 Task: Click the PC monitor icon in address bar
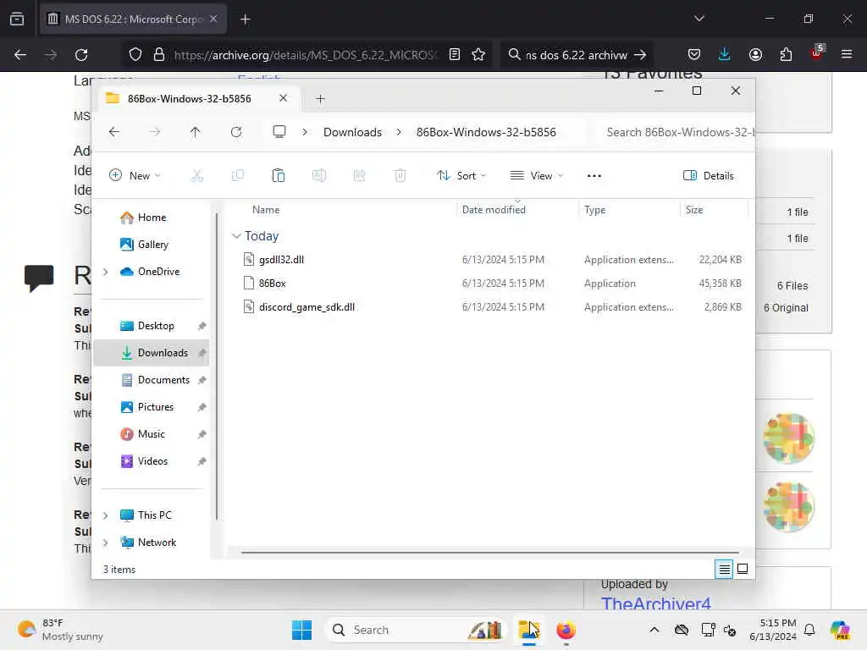(x=279, y=131)
